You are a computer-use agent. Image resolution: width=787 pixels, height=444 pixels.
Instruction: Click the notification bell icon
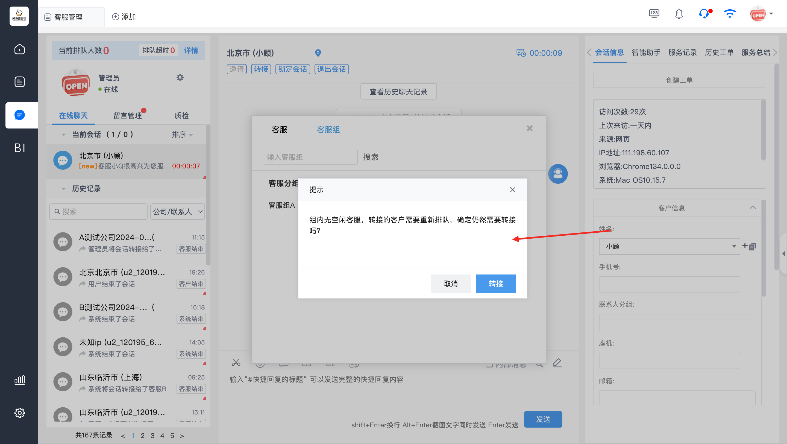point(679,14)
